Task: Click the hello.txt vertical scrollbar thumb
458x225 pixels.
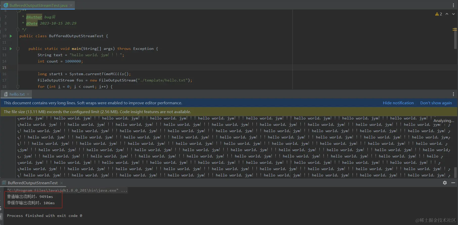Action: coord(455,172)
